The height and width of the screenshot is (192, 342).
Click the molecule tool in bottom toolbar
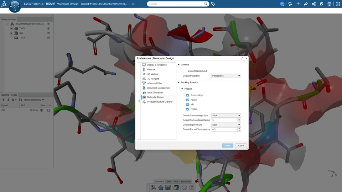(x=154, y=187)
